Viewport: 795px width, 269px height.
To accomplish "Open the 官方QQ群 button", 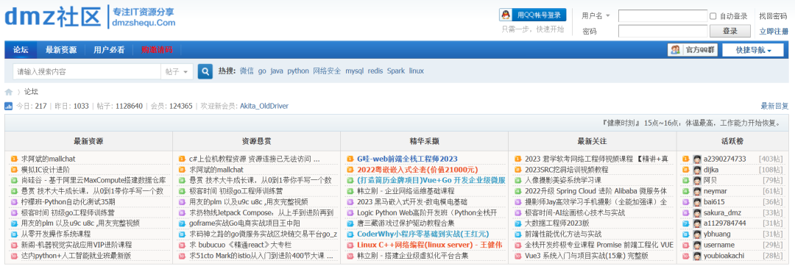I will [693, 50].
